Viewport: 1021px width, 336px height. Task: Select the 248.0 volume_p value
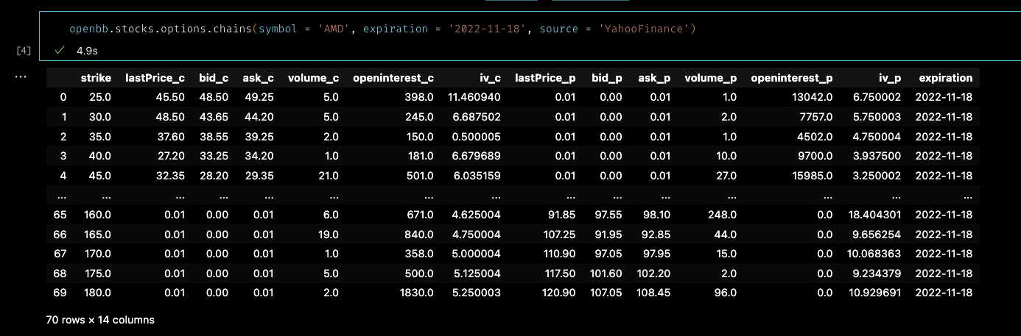coord(722,215)
